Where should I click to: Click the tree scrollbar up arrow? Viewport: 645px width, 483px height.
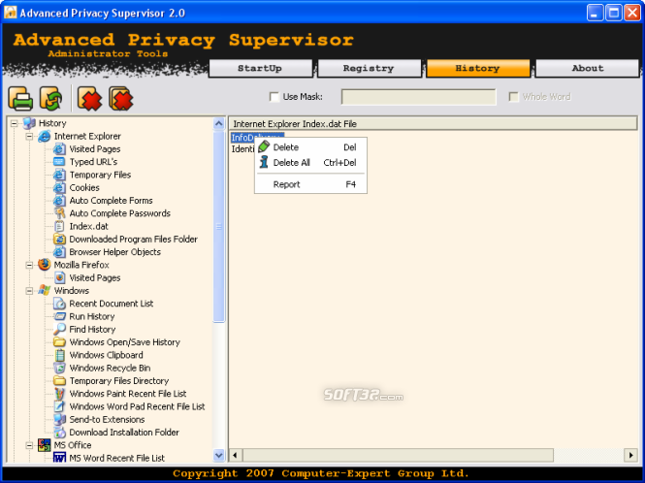tap(219, 123)
